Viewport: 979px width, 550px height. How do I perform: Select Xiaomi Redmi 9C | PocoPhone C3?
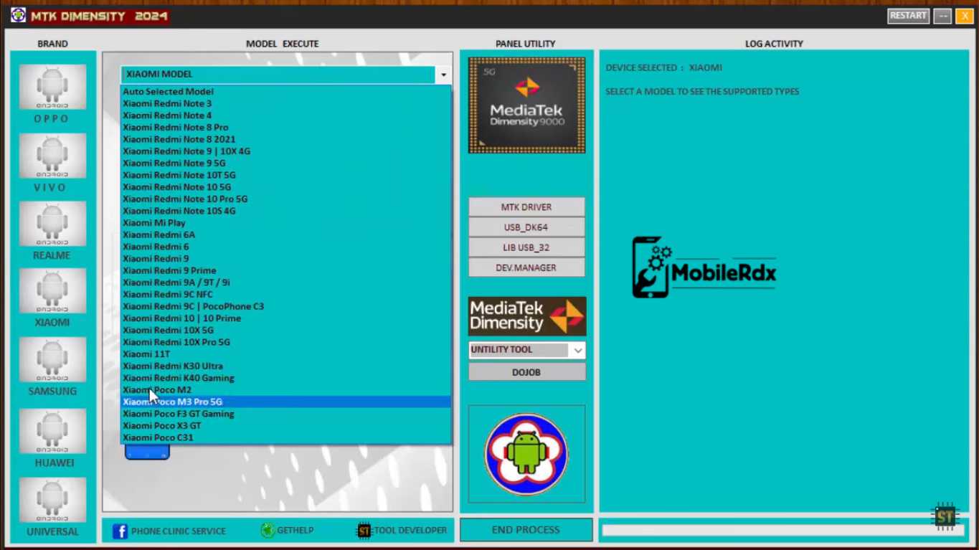pos(285,307)
